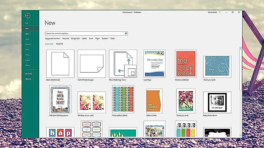264x148 pixels.
Task: Select the blue Thank you cards template
Action: (217, 67)
